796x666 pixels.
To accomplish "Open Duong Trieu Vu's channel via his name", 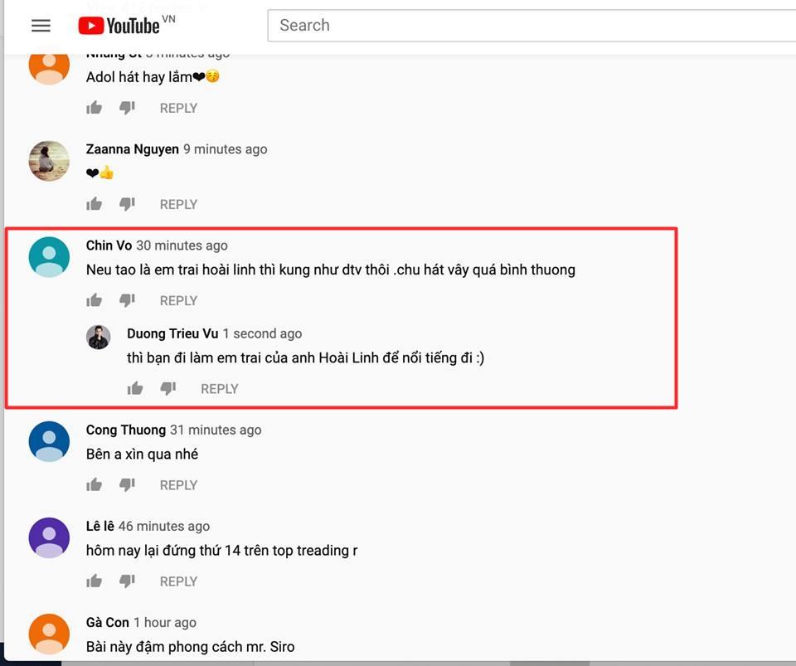I will [x=172, y=333].
